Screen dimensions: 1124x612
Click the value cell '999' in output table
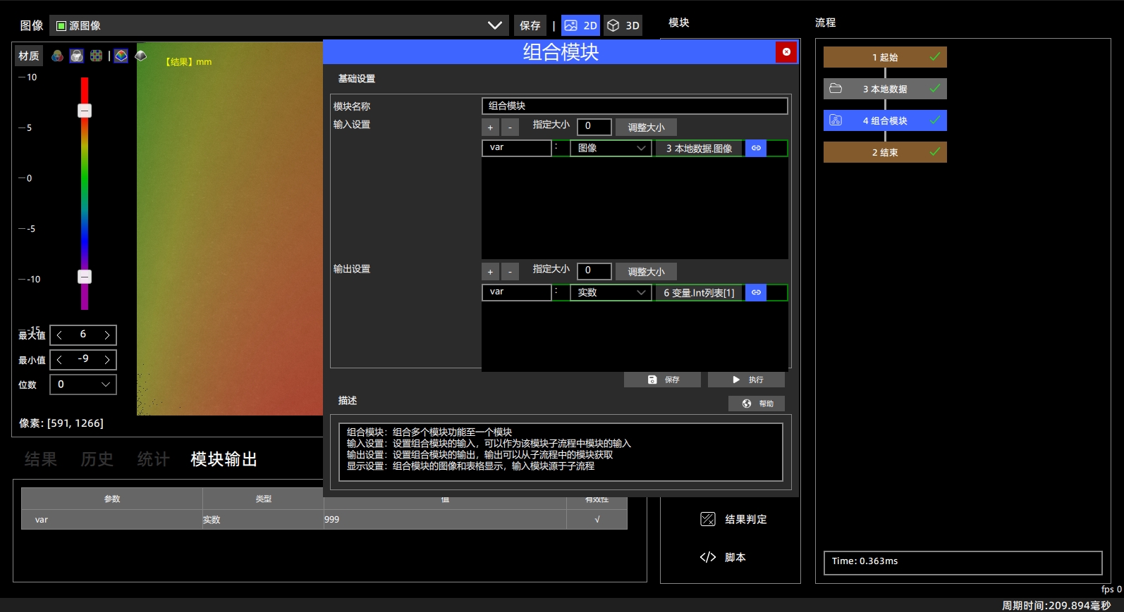[445, 520]
